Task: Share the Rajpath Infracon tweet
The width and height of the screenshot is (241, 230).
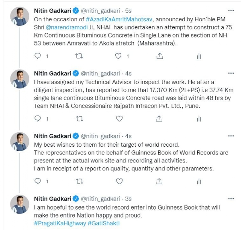Action: pyautogui.click(x=159, y=119)
